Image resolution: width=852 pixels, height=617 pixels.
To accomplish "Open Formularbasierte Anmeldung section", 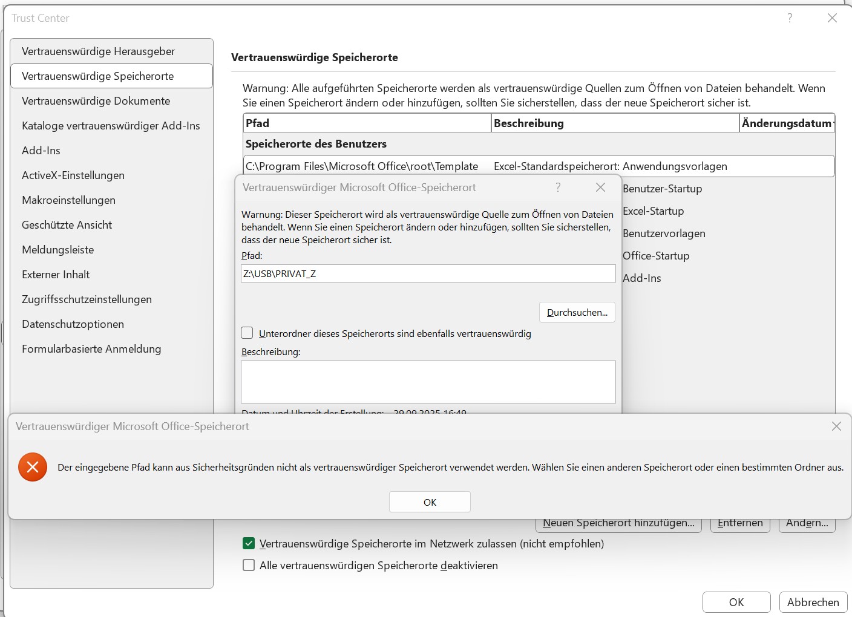I will click(112, 349).
